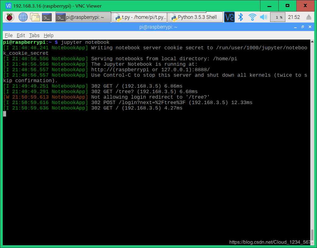Click the 'The Jupyter Notebook is running at:' line
Image resolution: width=317 pixels, height=248 pixels.
(x=100, y=64)
